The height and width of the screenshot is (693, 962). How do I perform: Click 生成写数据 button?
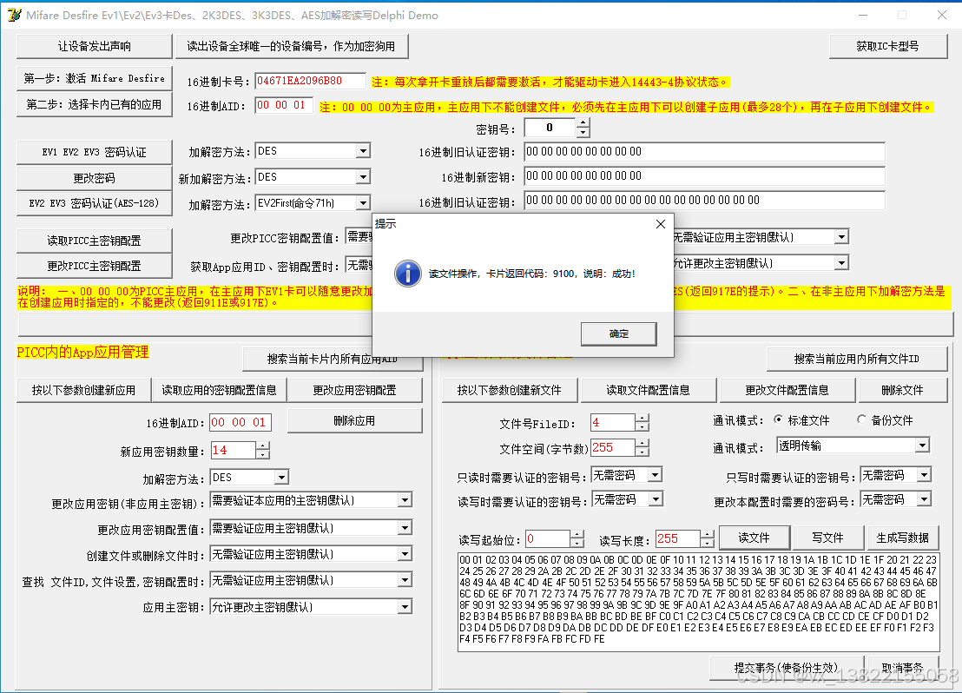coord(902,538)
